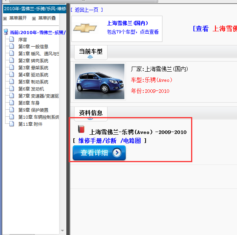This screenshot has width=237, height=235.
Task: Open 第10章 车辆控制系统 chapter
Action: pos(38,117)
